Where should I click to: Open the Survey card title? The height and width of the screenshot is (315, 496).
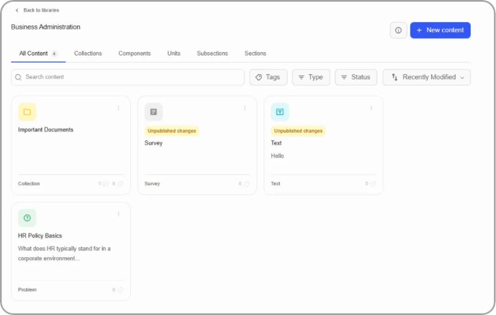153,143
